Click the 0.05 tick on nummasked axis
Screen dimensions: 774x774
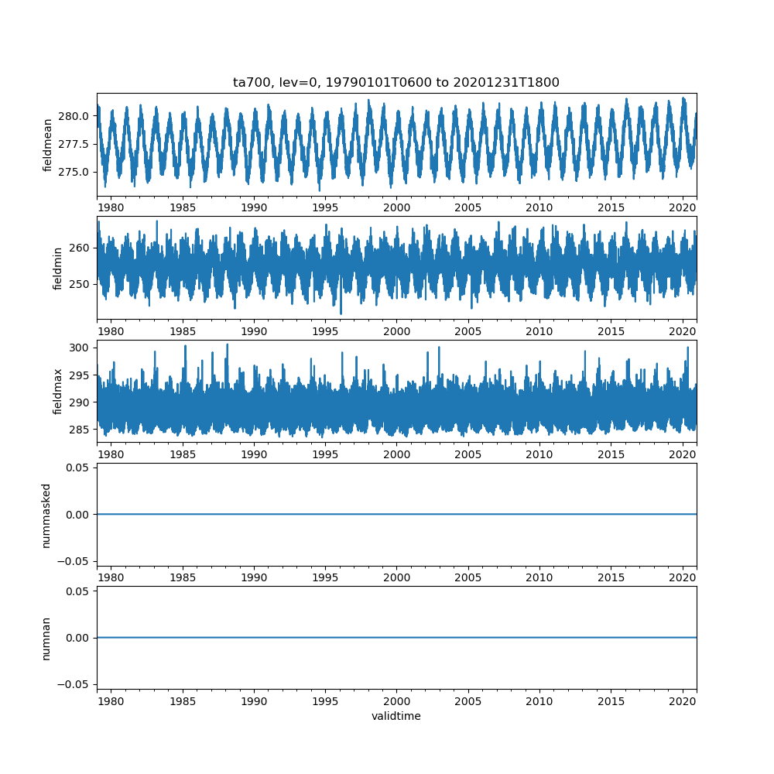[x=79, y=468]
